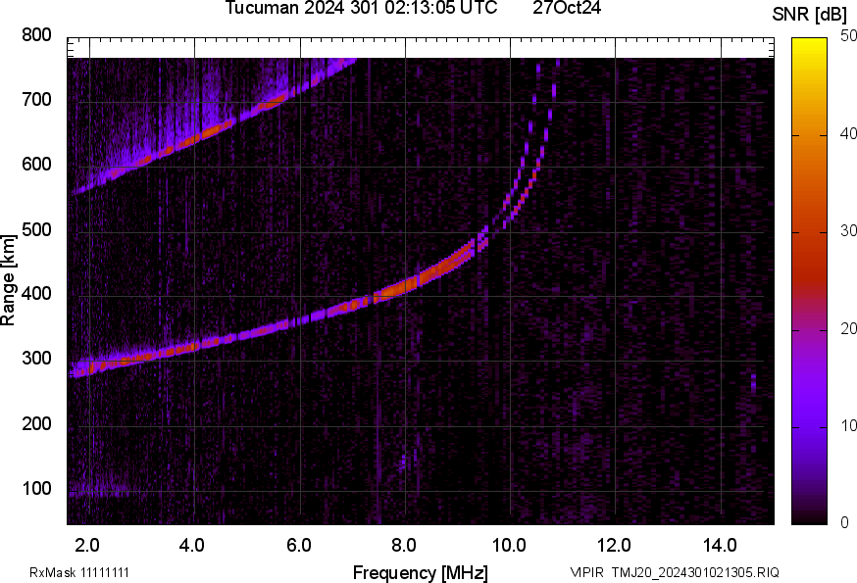Screen dimensions: 857x583
Task: Click the title text "Tucuman 2024 301 02:13:05 UTC"
Action: [x=361, y=8]
